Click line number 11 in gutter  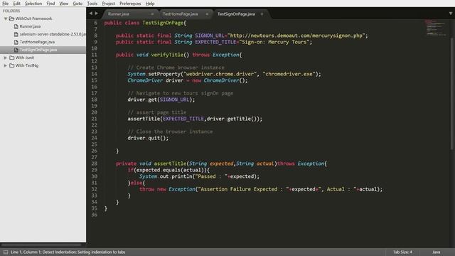[95, 55]
